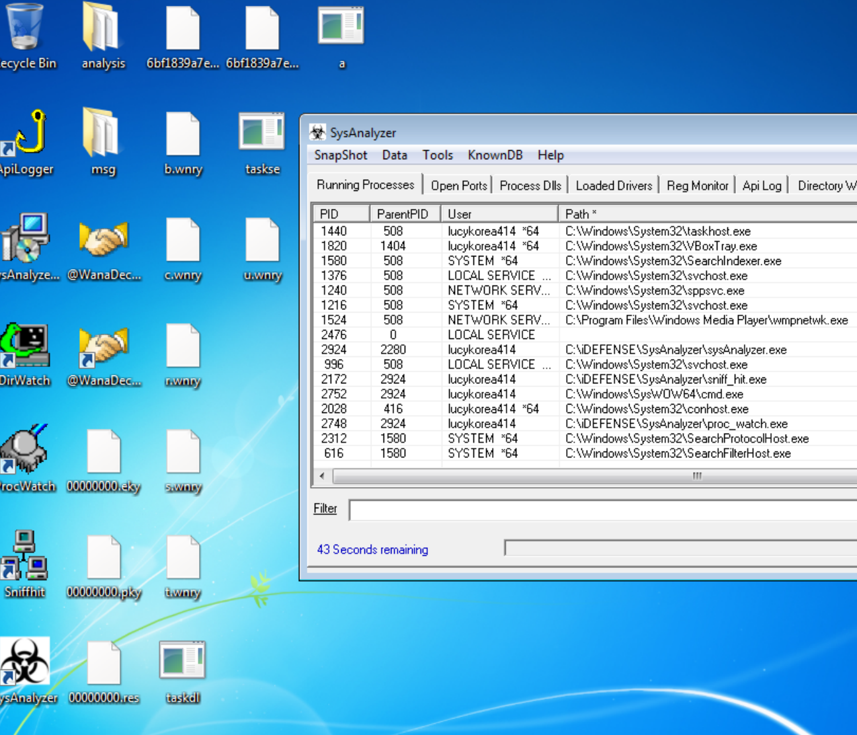Open the Help menu

(x=551, y=155)
